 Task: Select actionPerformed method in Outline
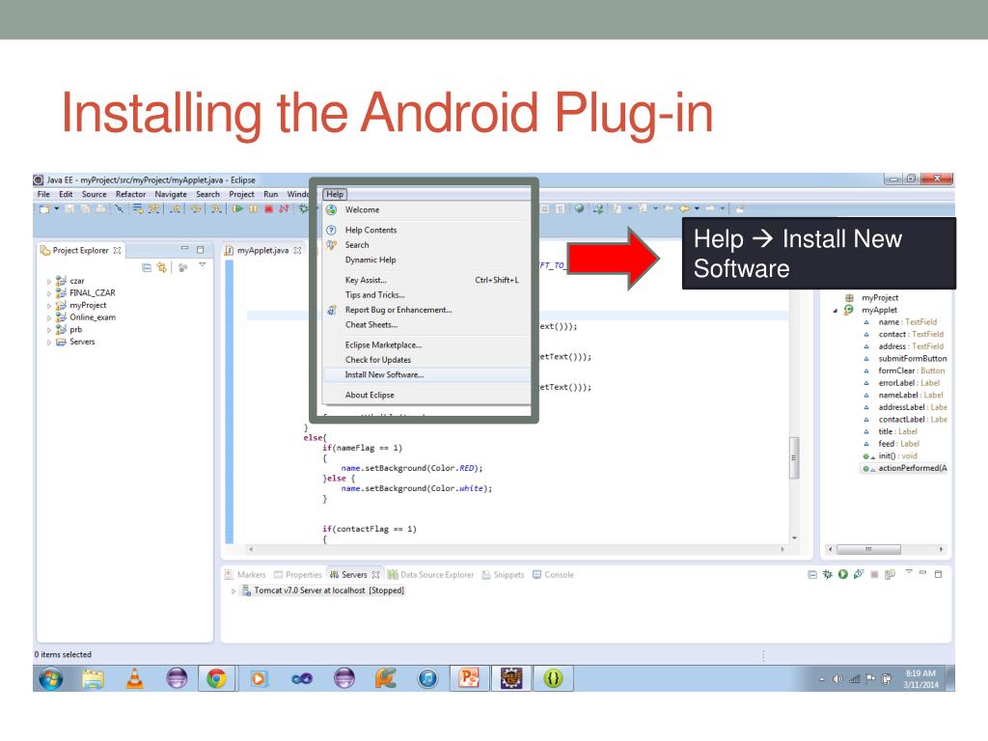(x=905, y=468)
